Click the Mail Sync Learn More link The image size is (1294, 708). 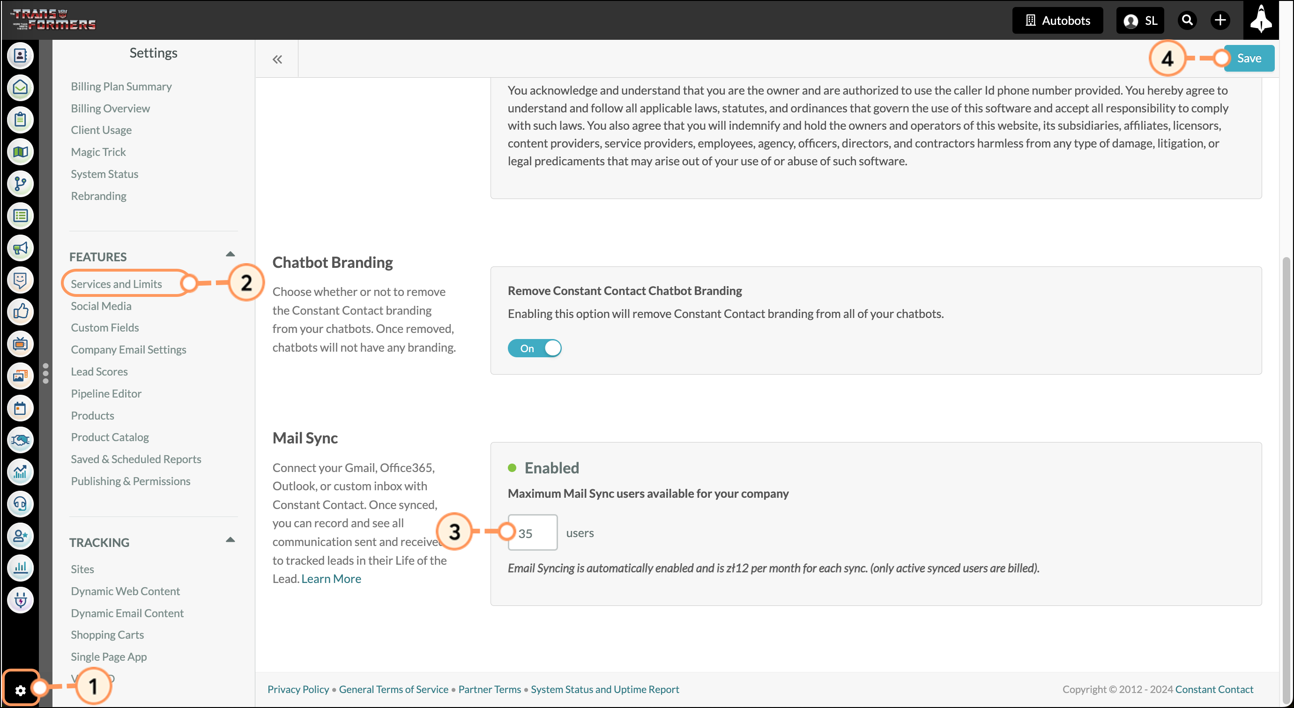pyautogui.click(x=331, y=579)
